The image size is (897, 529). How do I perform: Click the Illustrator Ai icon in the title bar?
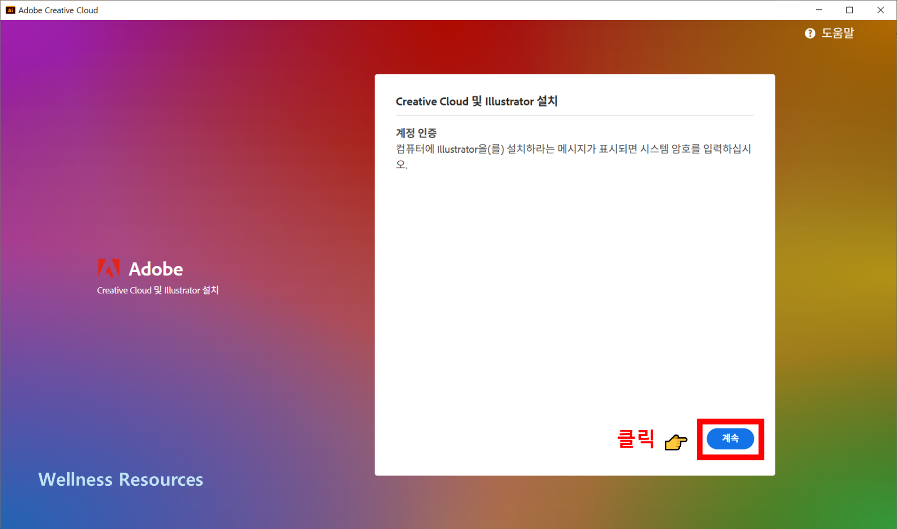pos(10,10)
